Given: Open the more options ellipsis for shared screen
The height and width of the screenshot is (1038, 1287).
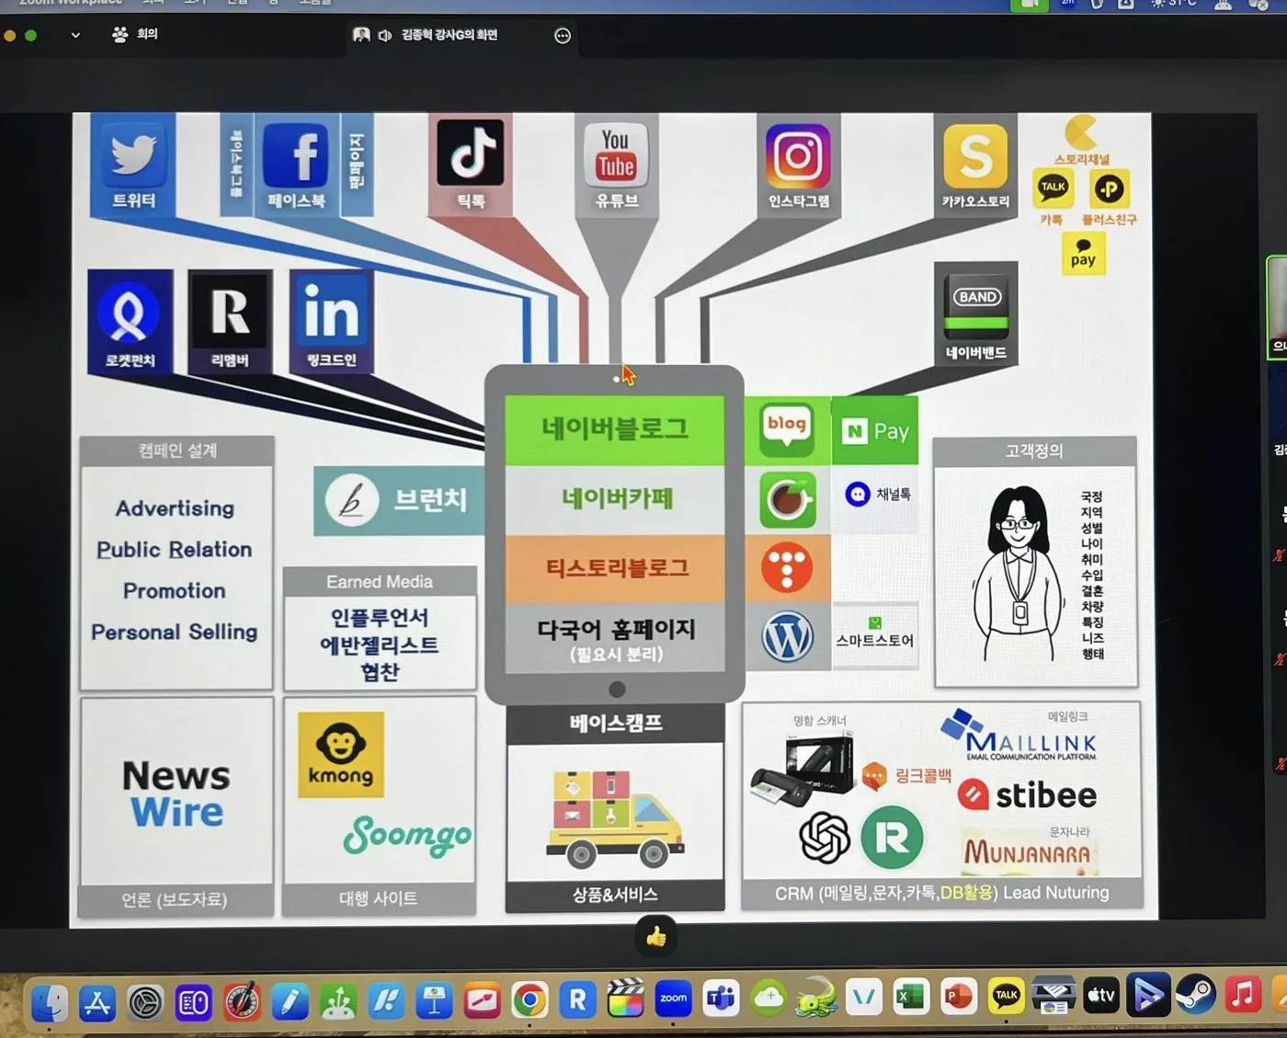Looking at the screenshot, I should (563, 36).
